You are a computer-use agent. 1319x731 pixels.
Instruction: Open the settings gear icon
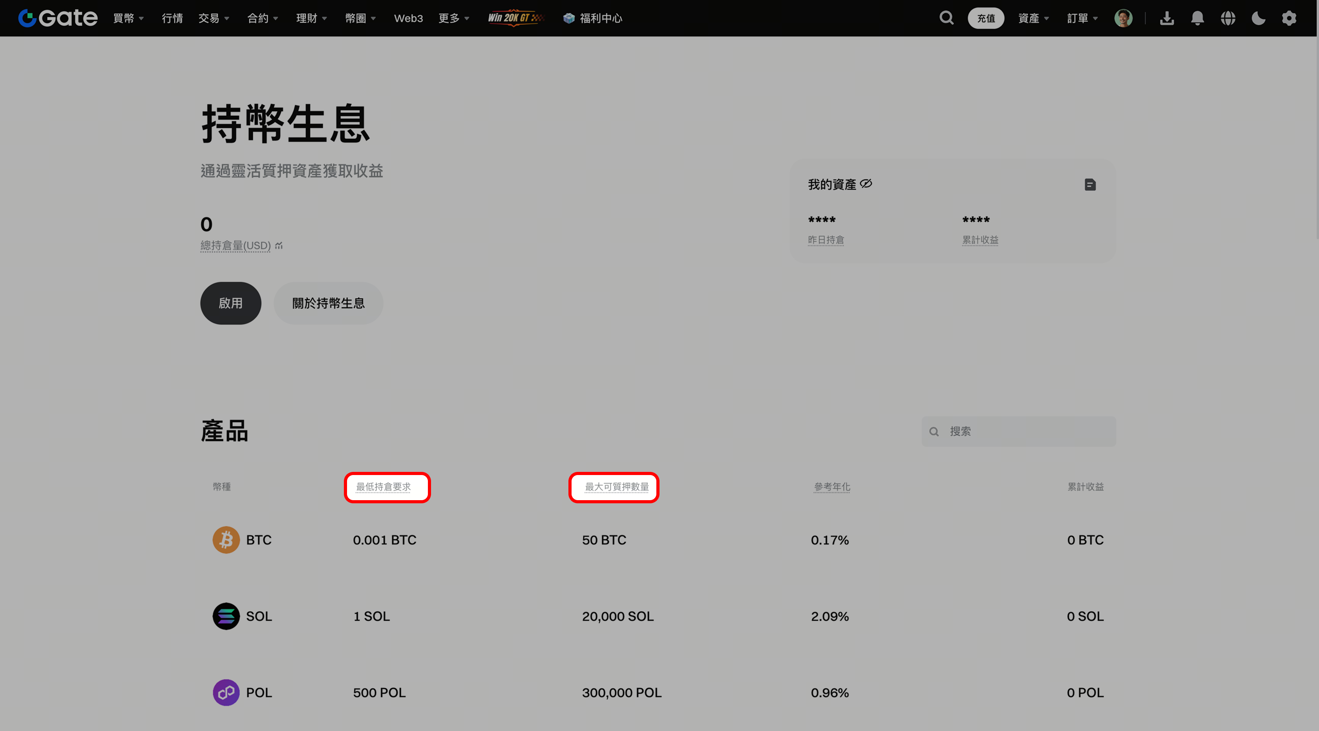pos(1289,18)
